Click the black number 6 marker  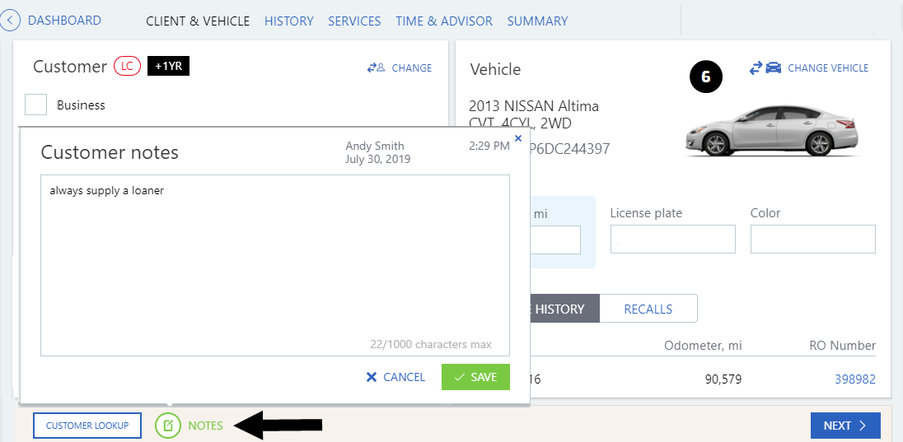[706, 77]
